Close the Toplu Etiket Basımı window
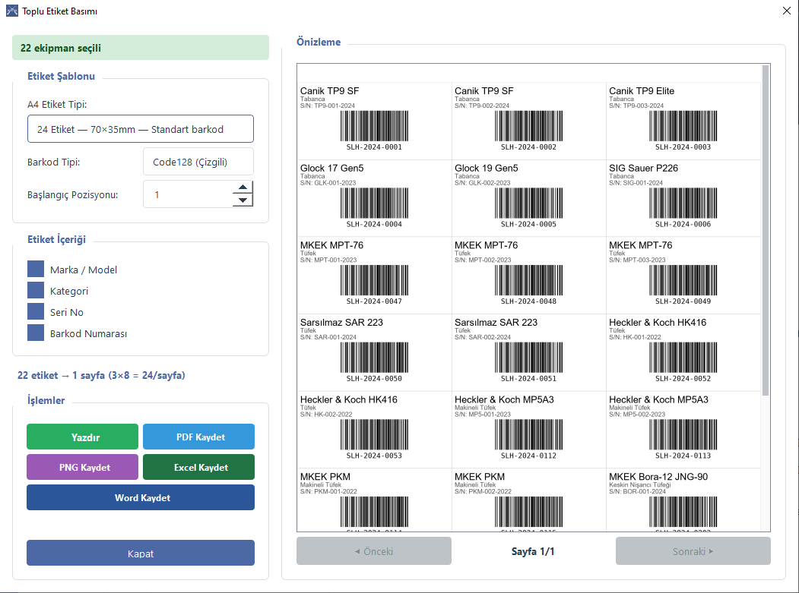This screenshot has width=799, height=593. tap(786, 11)
